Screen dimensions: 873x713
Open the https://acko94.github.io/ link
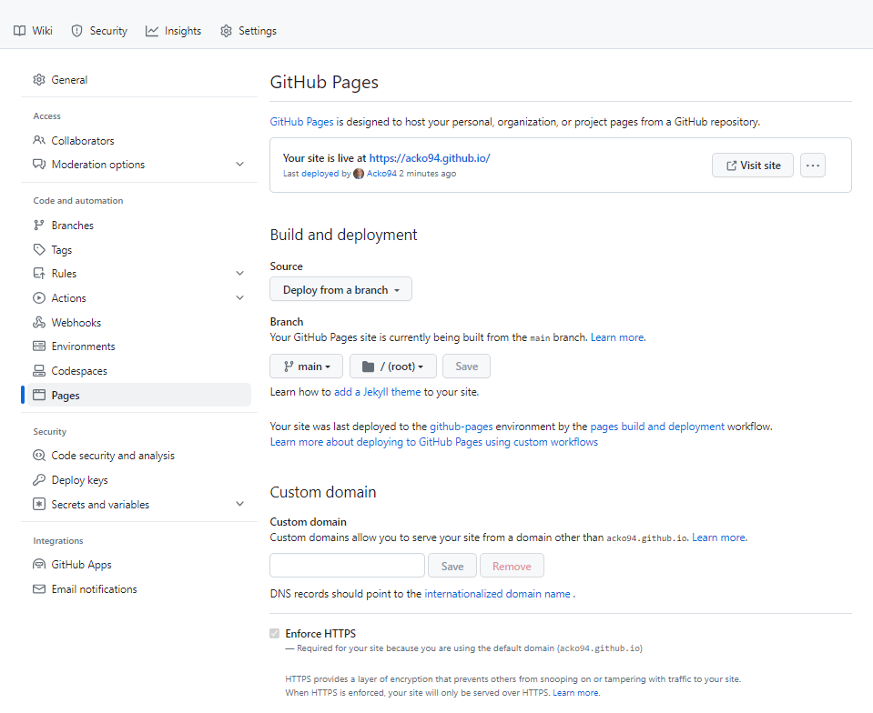point(430,158)
